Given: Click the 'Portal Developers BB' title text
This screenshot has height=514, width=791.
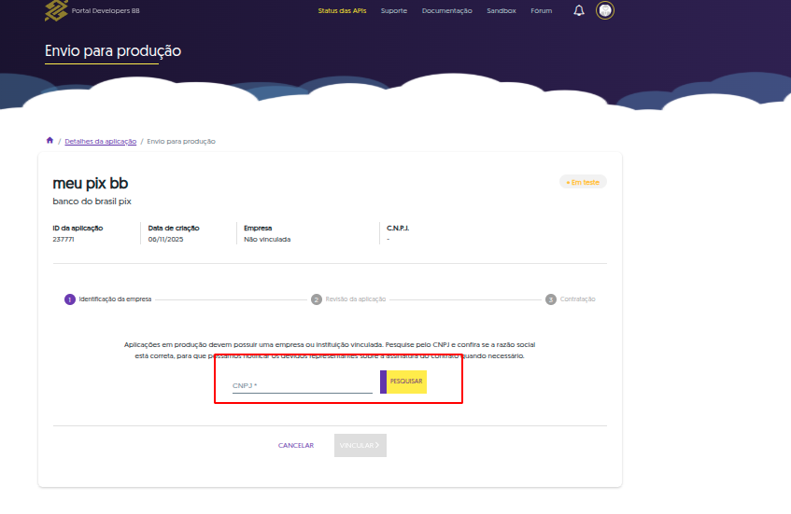Looking at the screenshot, I should (106, 11).
